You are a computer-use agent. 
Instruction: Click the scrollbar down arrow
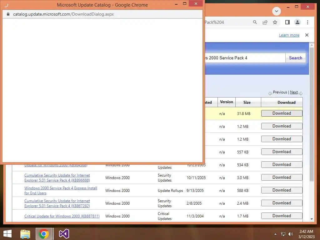click(x=312, y=219)
